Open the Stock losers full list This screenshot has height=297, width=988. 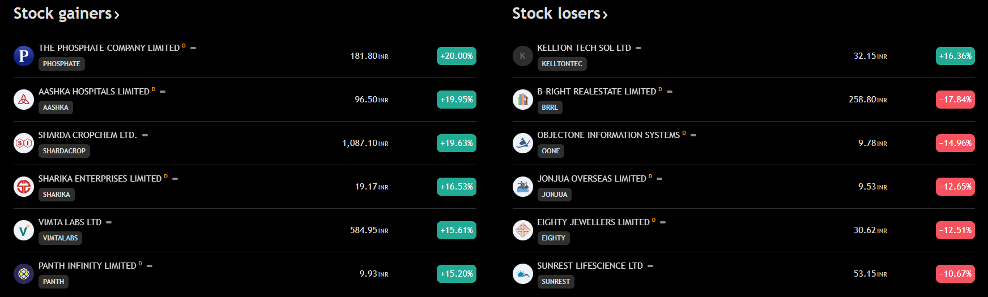[x=560, y=14]
